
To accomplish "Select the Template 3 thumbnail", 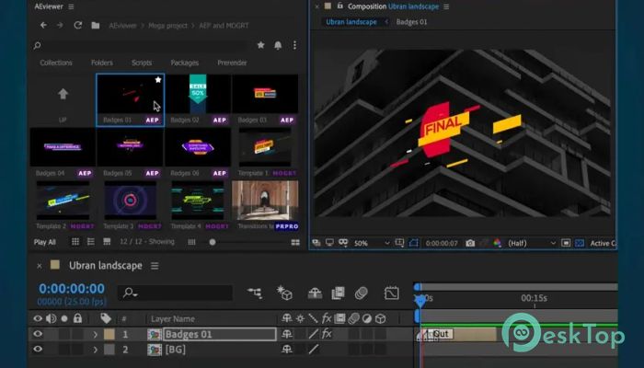I will click(x=130, y=200).
